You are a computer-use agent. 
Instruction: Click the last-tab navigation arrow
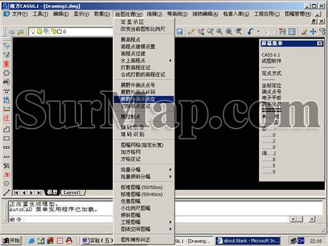(39, 192)
